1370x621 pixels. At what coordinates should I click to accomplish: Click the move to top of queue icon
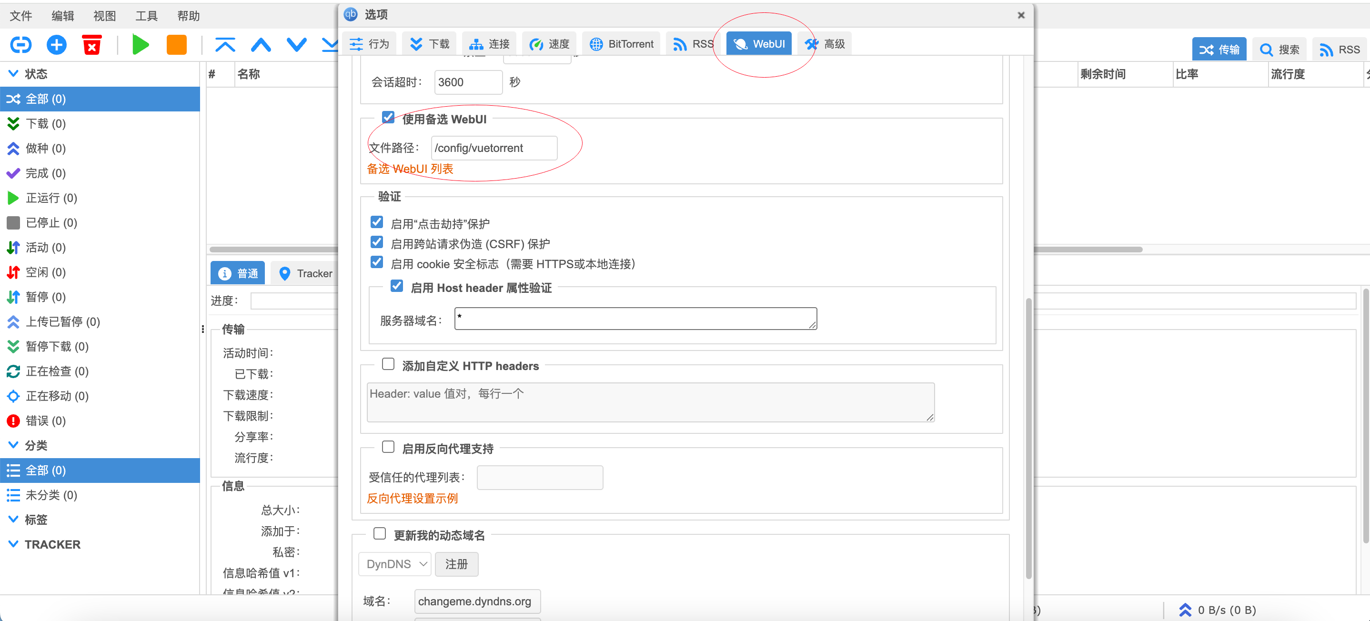click(225, 45)
